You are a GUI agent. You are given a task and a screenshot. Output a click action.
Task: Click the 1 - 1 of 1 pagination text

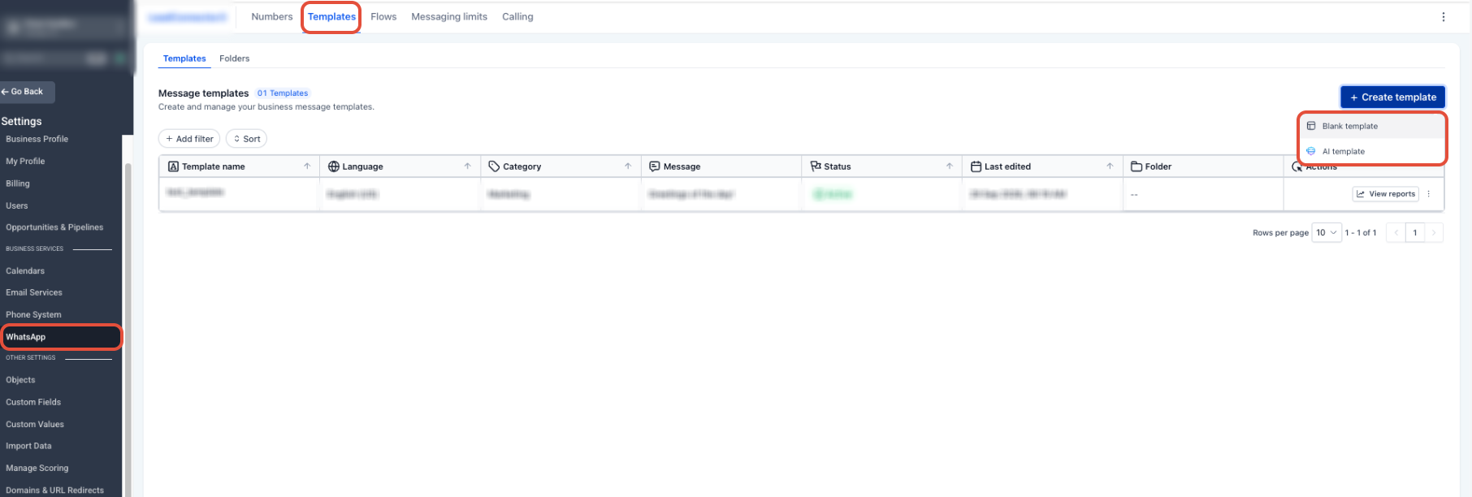(x=1361, y=233)
